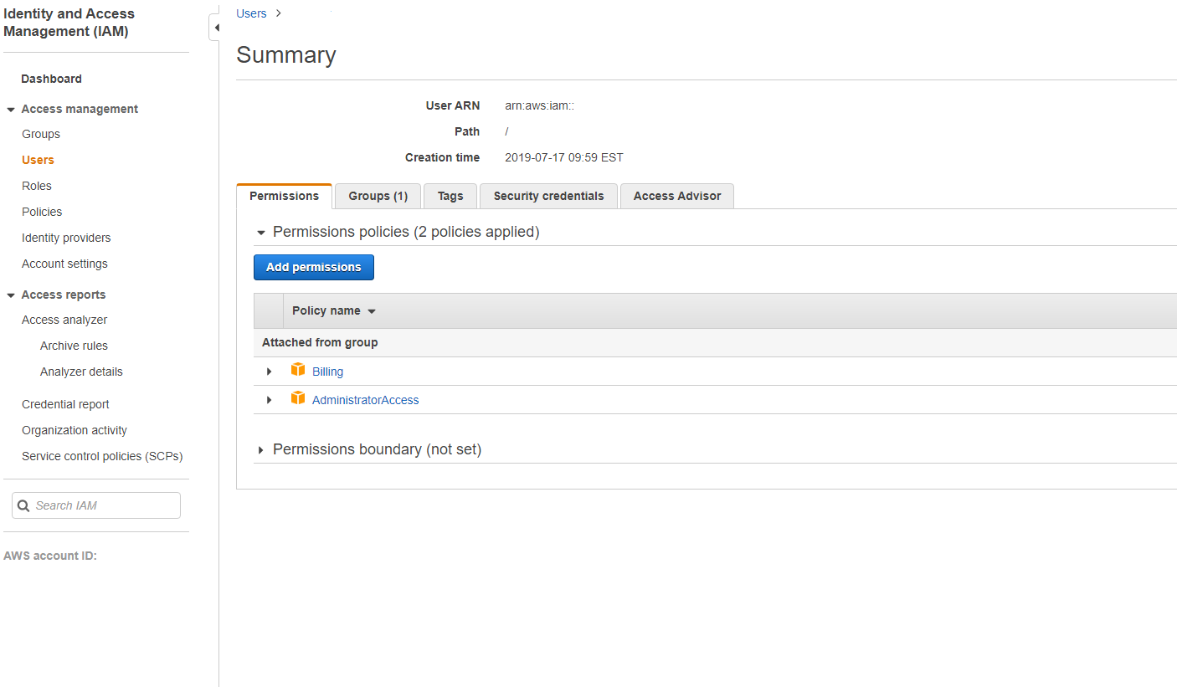Viewport: 1177px width, 687px height.
Task: Click the Add permissions button
Action: (313, 267)
